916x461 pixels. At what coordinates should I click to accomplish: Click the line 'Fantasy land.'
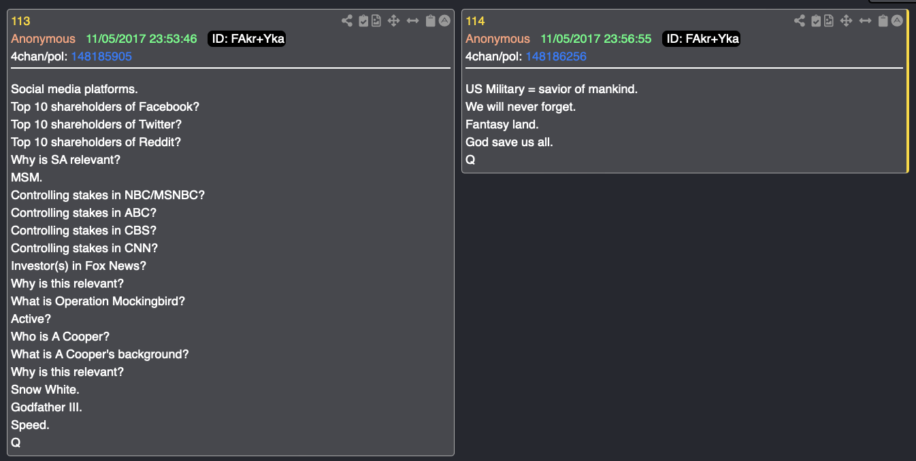(502, 124)
